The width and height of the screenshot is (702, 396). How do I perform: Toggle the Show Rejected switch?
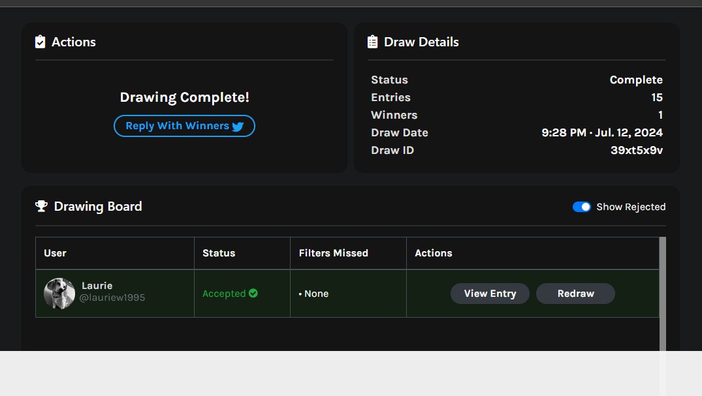582,207
